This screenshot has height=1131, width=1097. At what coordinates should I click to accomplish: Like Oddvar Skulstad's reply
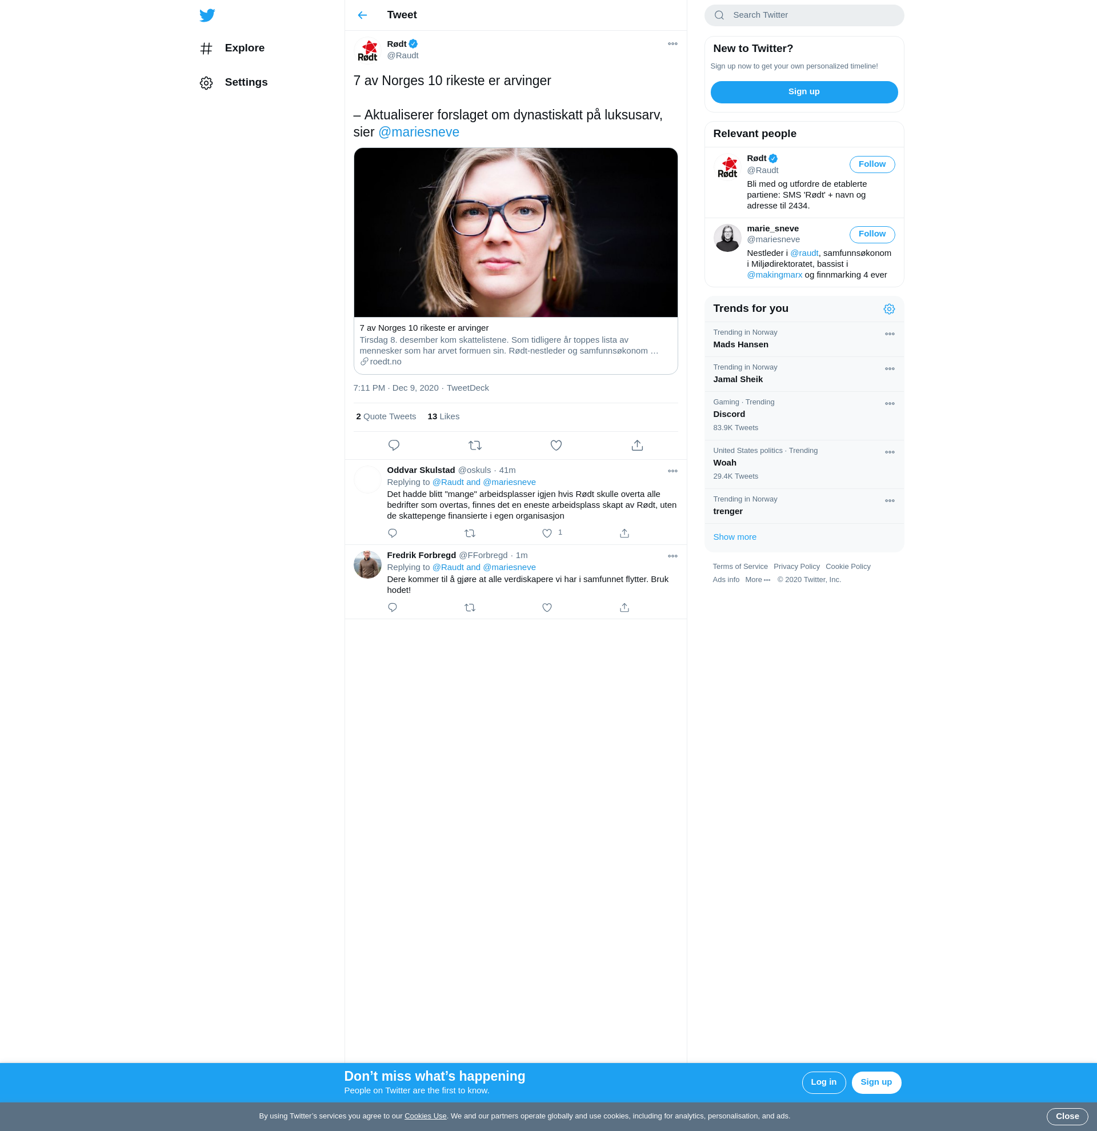point(547,533)
